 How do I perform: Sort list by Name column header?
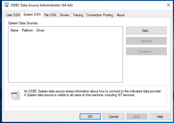(14, 30)
